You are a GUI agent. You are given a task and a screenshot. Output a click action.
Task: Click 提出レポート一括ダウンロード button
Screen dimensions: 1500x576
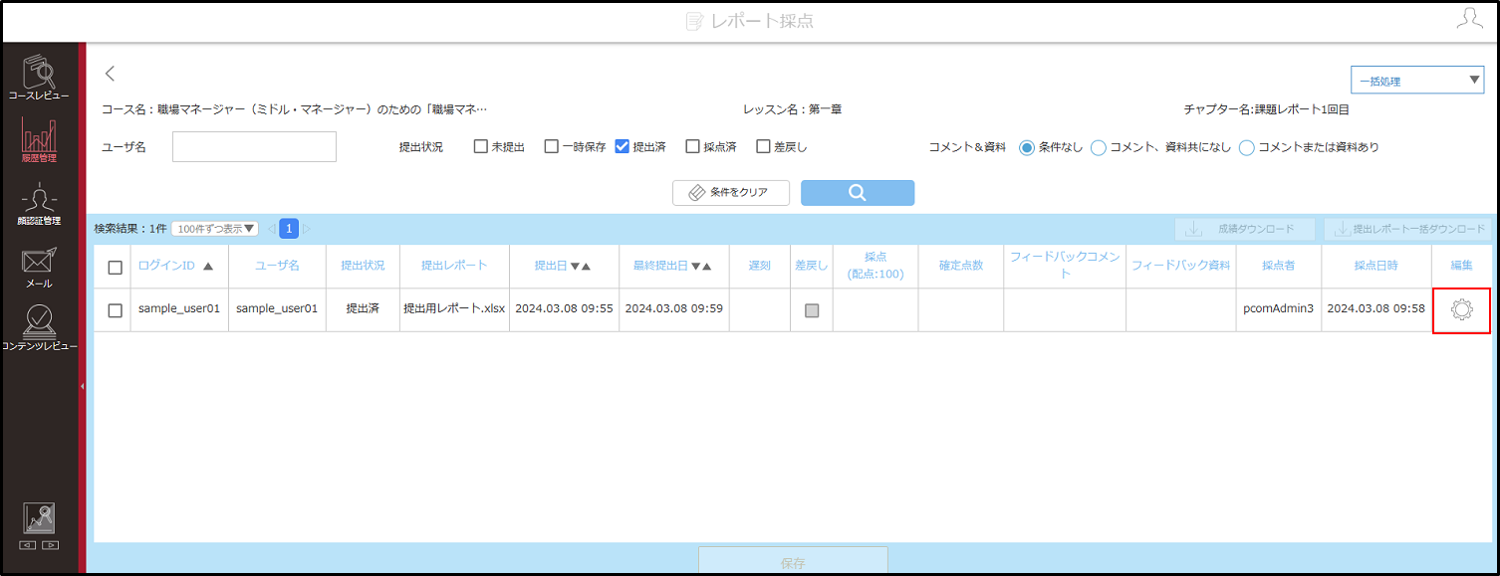(1407, 229)
